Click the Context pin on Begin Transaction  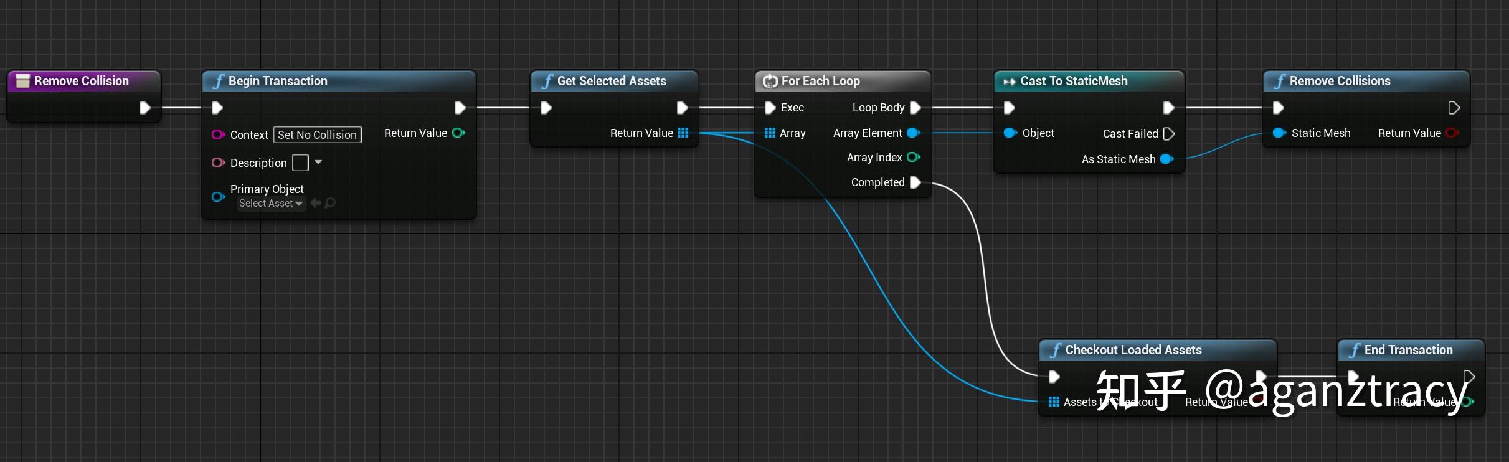[x=218, y=134]
